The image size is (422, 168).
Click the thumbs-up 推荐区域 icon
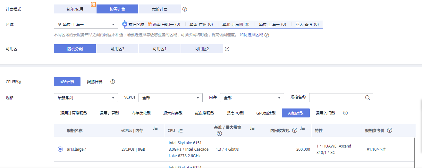pos(125,24)
